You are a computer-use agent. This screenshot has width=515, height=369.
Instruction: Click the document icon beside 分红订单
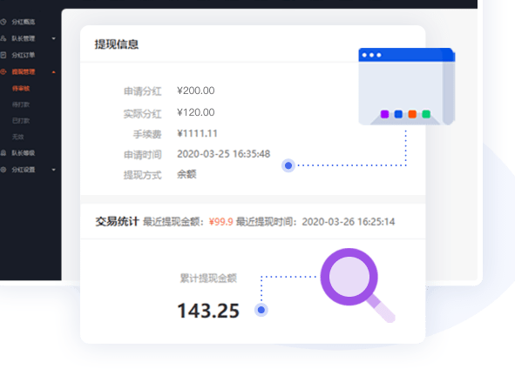click(3, 55)
